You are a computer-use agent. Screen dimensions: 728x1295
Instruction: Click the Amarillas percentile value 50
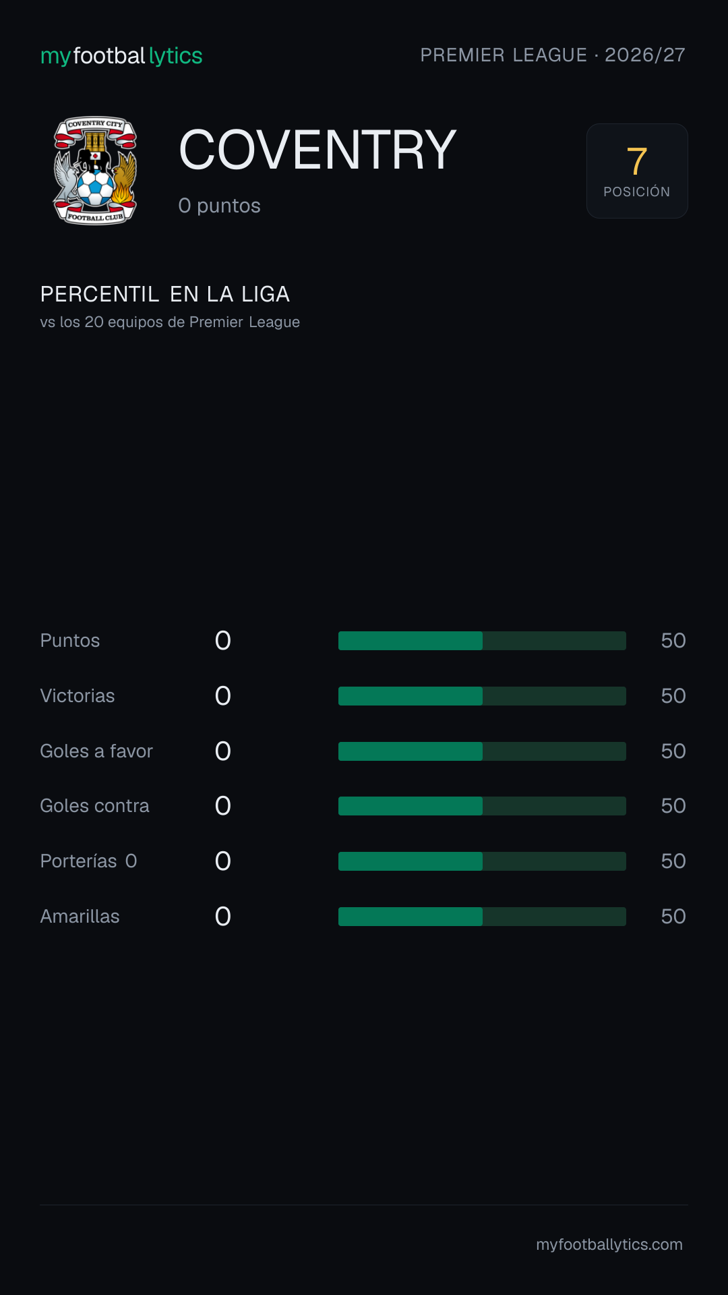673,917
